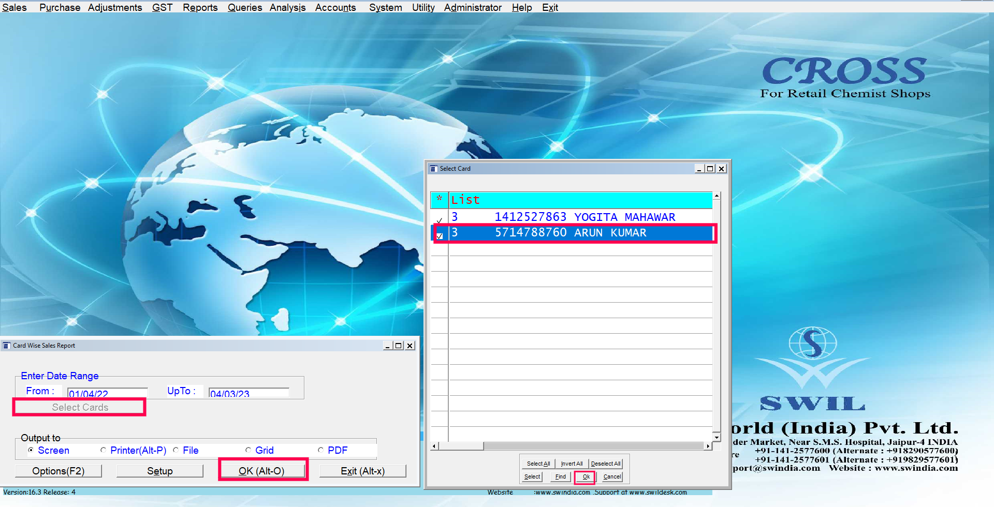The image size is (994, 507).
Task: Open the Sales menu
Action: [x=14, y=7]
